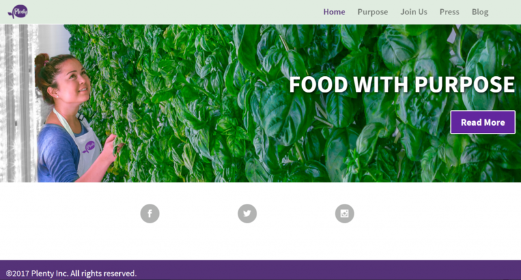The width and height of the screenshot is (521, 280).
Task: Open the Purpose page from navigation
Action: tap(373, 12)
